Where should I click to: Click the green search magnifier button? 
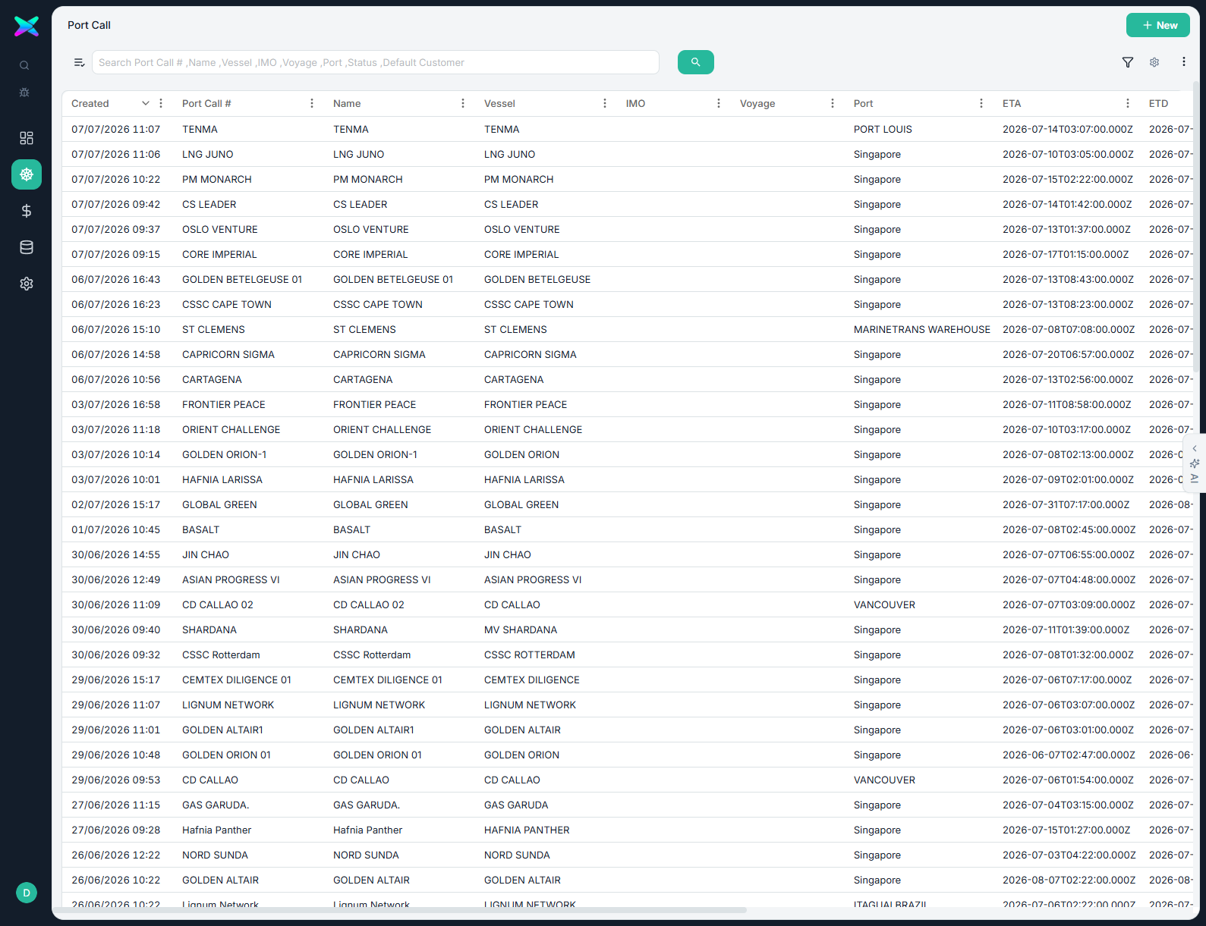coord(695,62)
